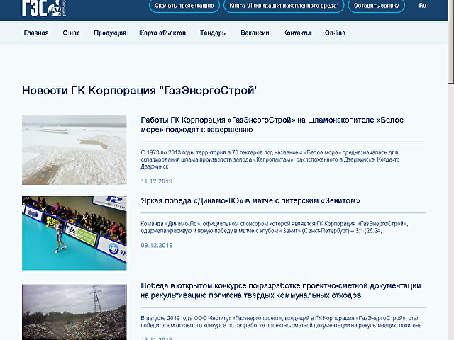Click the date 09.12.2019
The width and height of the screenshot is (454, 340).
coord(156,246)
